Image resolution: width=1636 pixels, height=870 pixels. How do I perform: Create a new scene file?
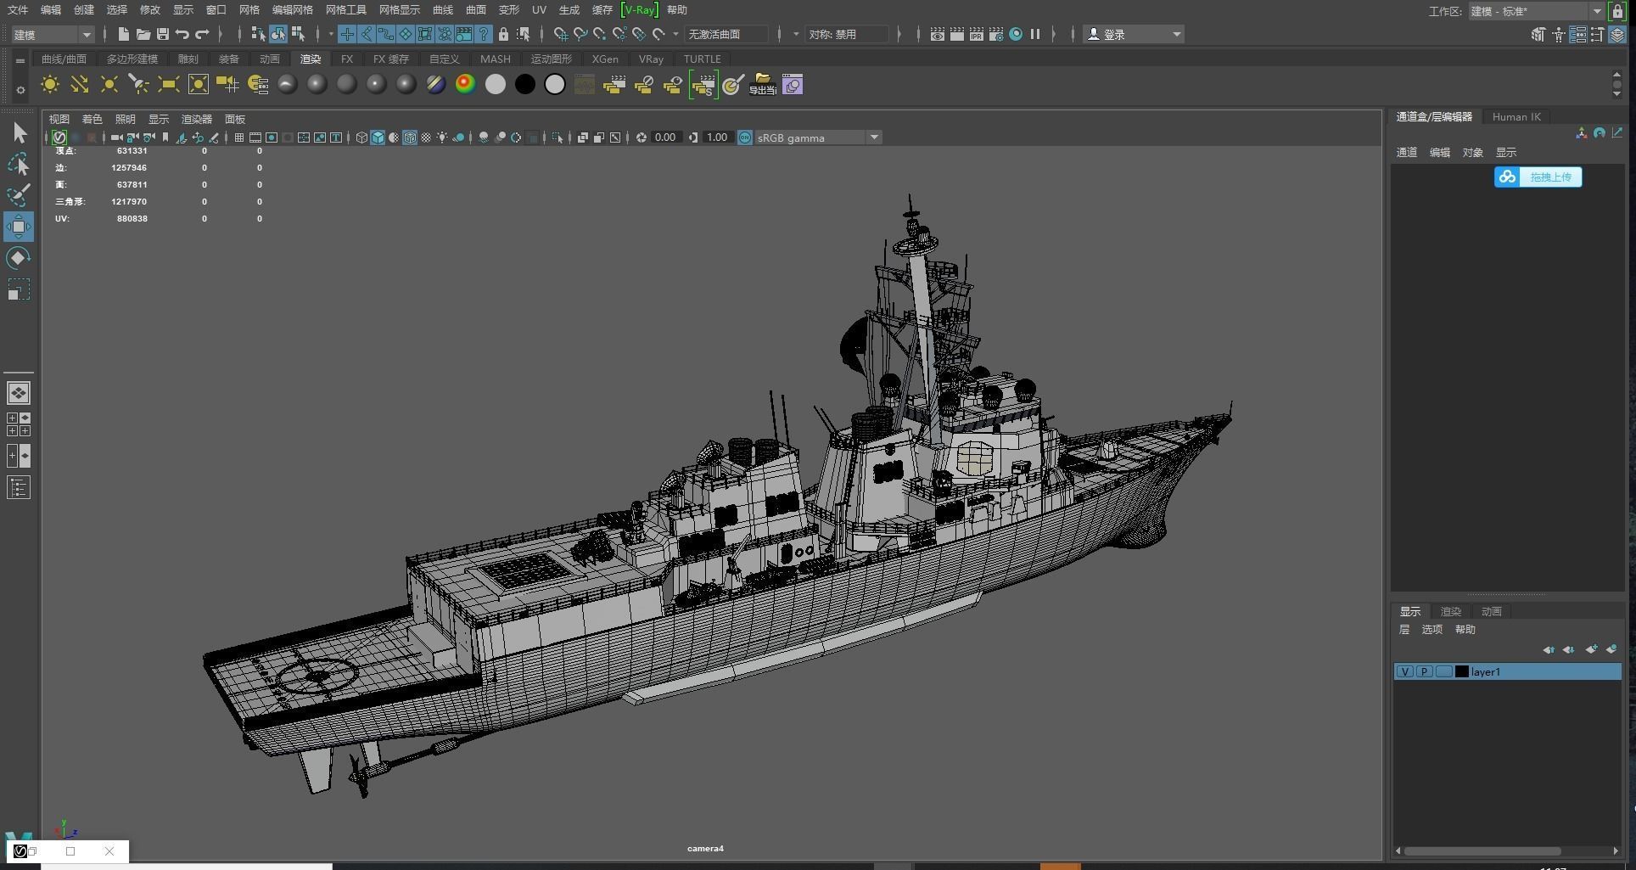(x=124, y=34)
